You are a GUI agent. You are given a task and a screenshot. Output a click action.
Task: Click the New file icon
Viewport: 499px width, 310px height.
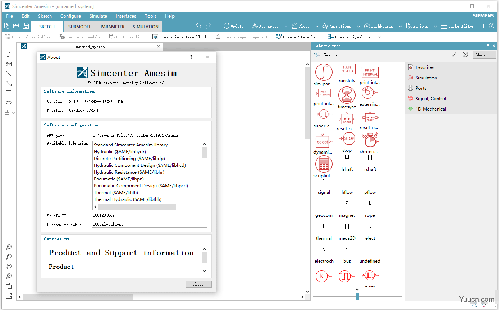pos(6,26)
